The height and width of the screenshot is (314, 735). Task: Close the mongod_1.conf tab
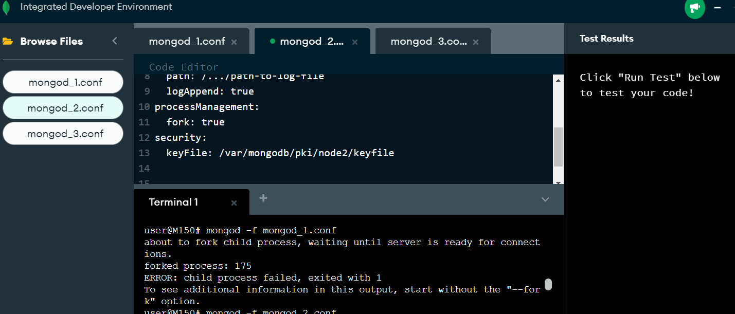point(234,42)
